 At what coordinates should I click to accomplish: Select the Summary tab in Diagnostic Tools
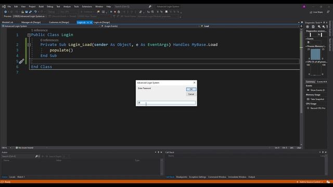coord(310,82)
